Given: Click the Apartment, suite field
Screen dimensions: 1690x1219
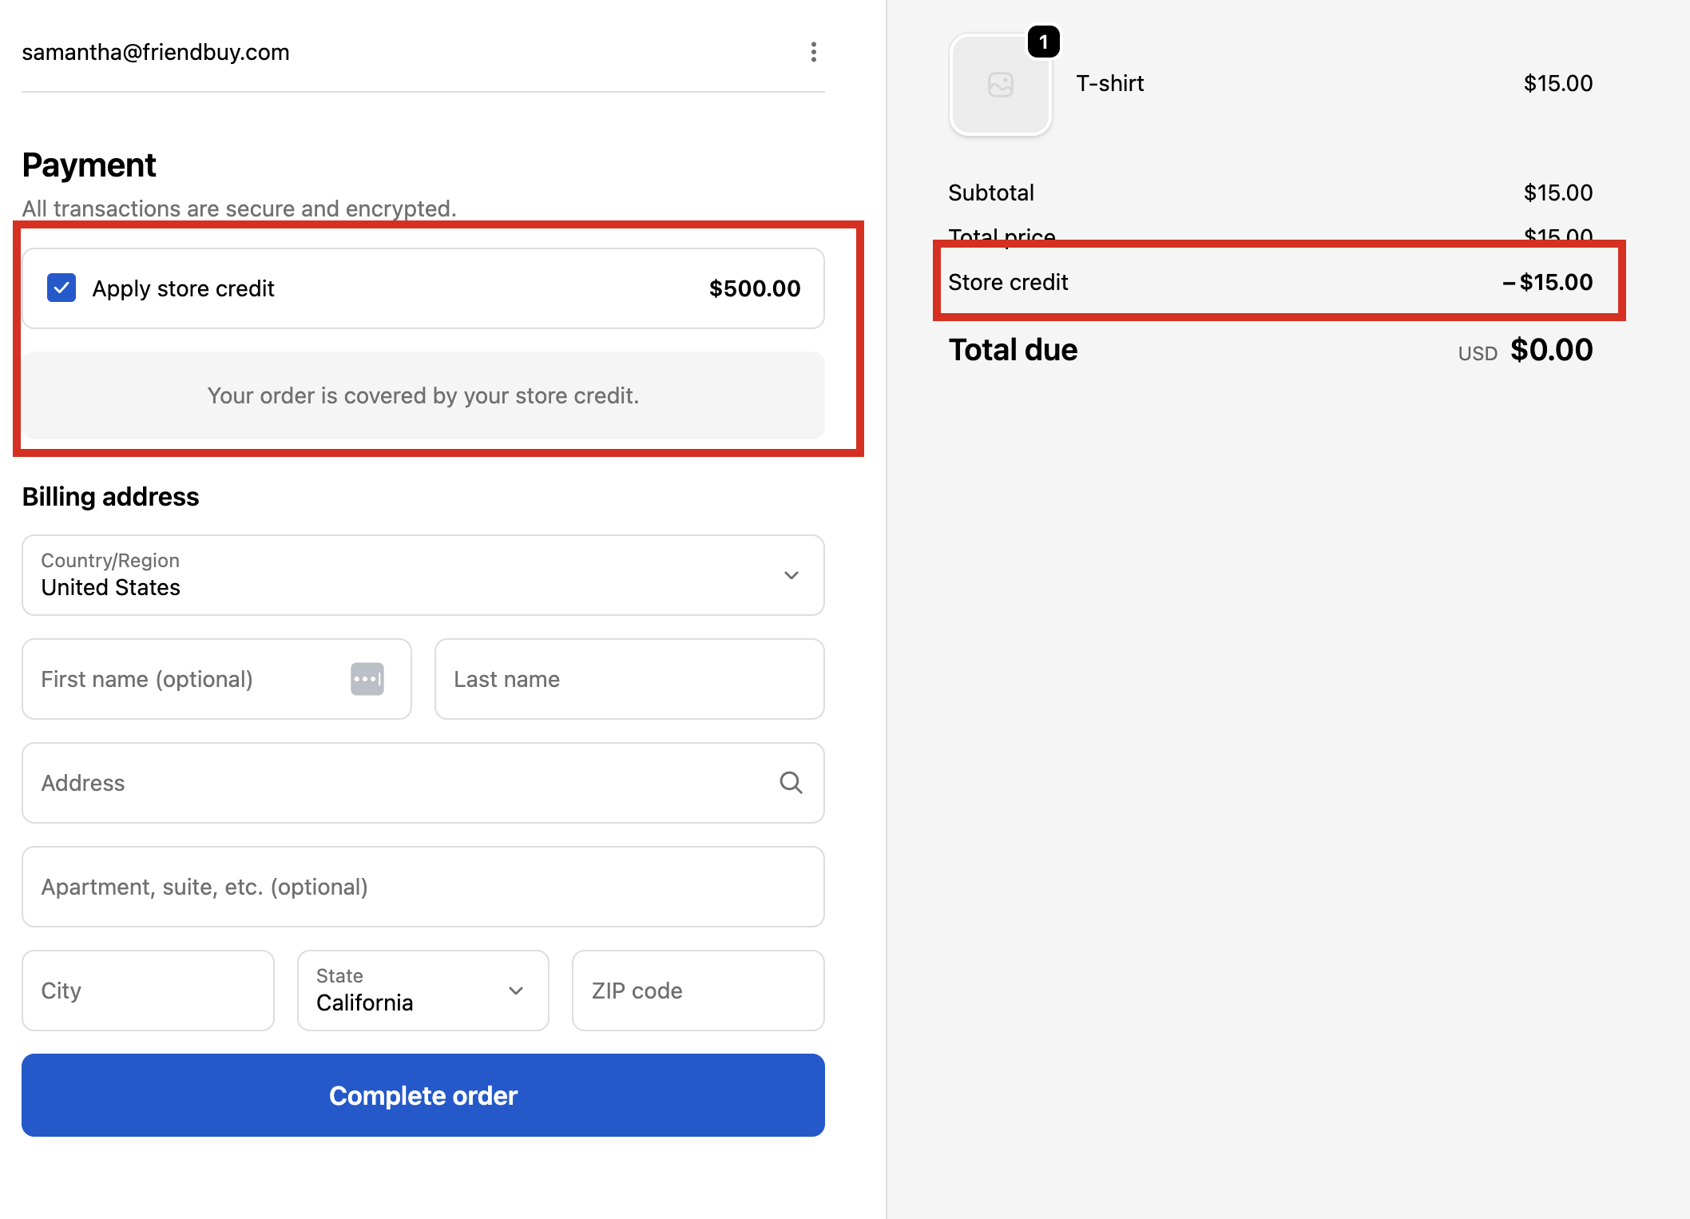Looking at the screenshot, I should [x=422, y=887].
